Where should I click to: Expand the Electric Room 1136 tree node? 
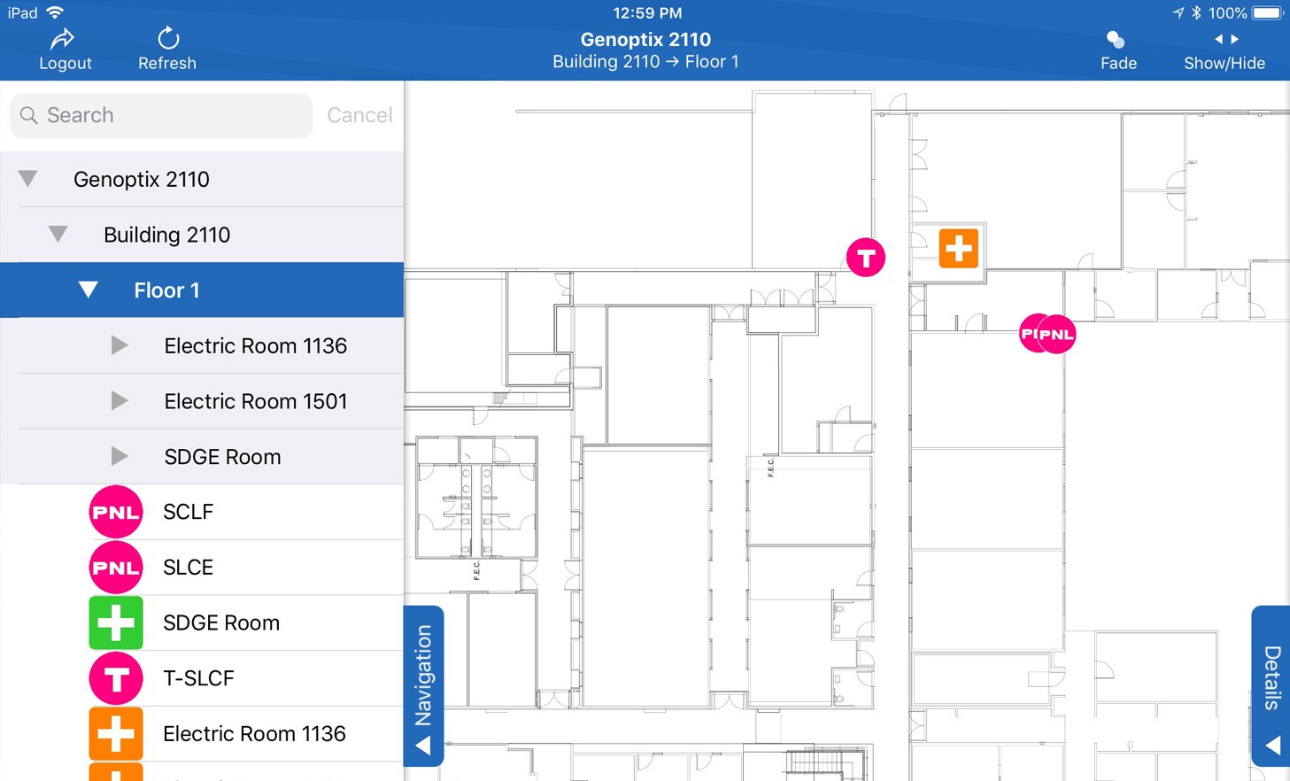120,345
